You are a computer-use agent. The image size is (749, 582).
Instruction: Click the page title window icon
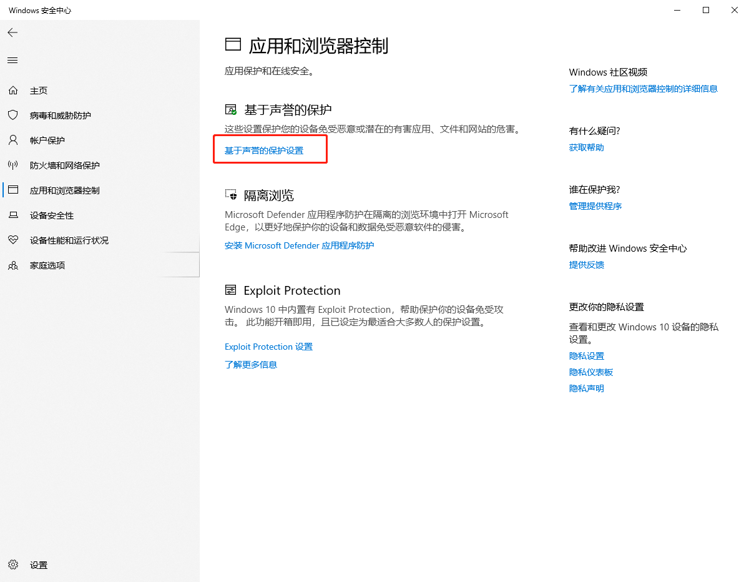(x=233, y=44)
